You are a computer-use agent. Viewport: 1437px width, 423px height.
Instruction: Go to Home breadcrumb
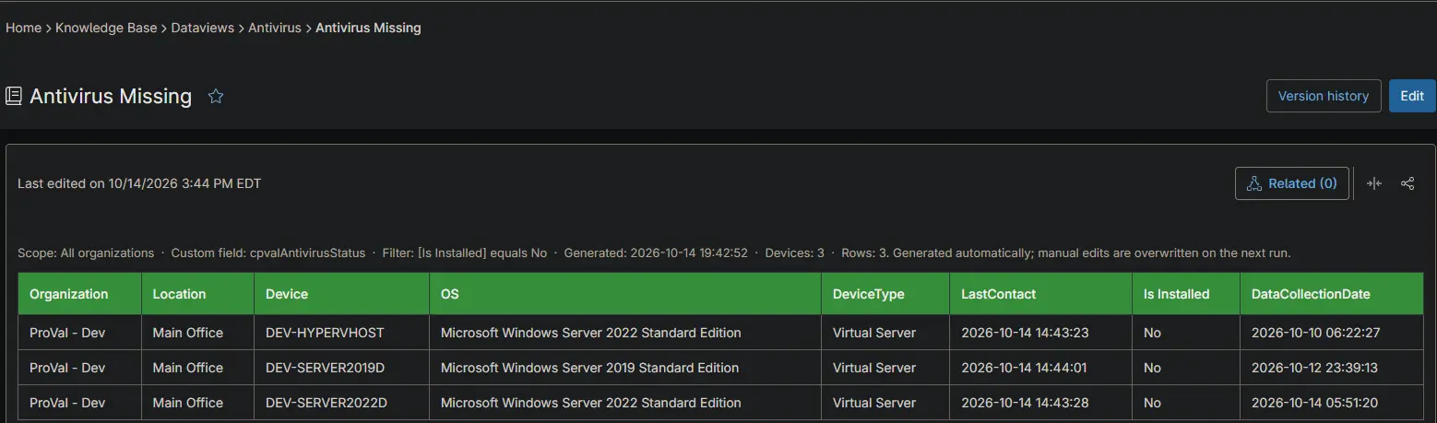23,28
